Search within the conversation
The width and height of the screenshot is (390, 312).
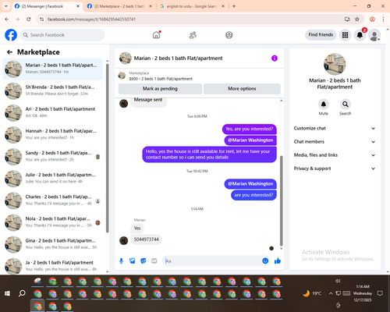click(346, 105)
